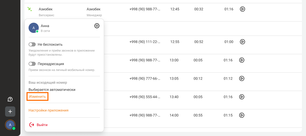This screenshot has height=136, width=306.
Task: Click the help question mark icon
Action: (x=10, y=99)
